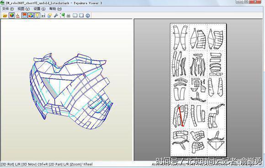This screenshot has height=168, width=265.
Task: Toggle the light bulb lighting button
Action: click(x=37, y=15)
